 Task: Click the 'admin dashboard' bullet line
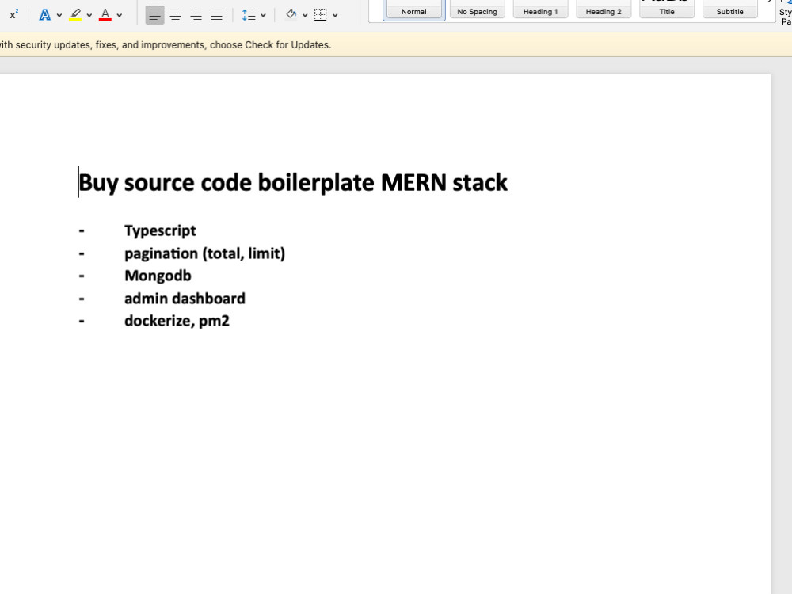coord(185,299)
